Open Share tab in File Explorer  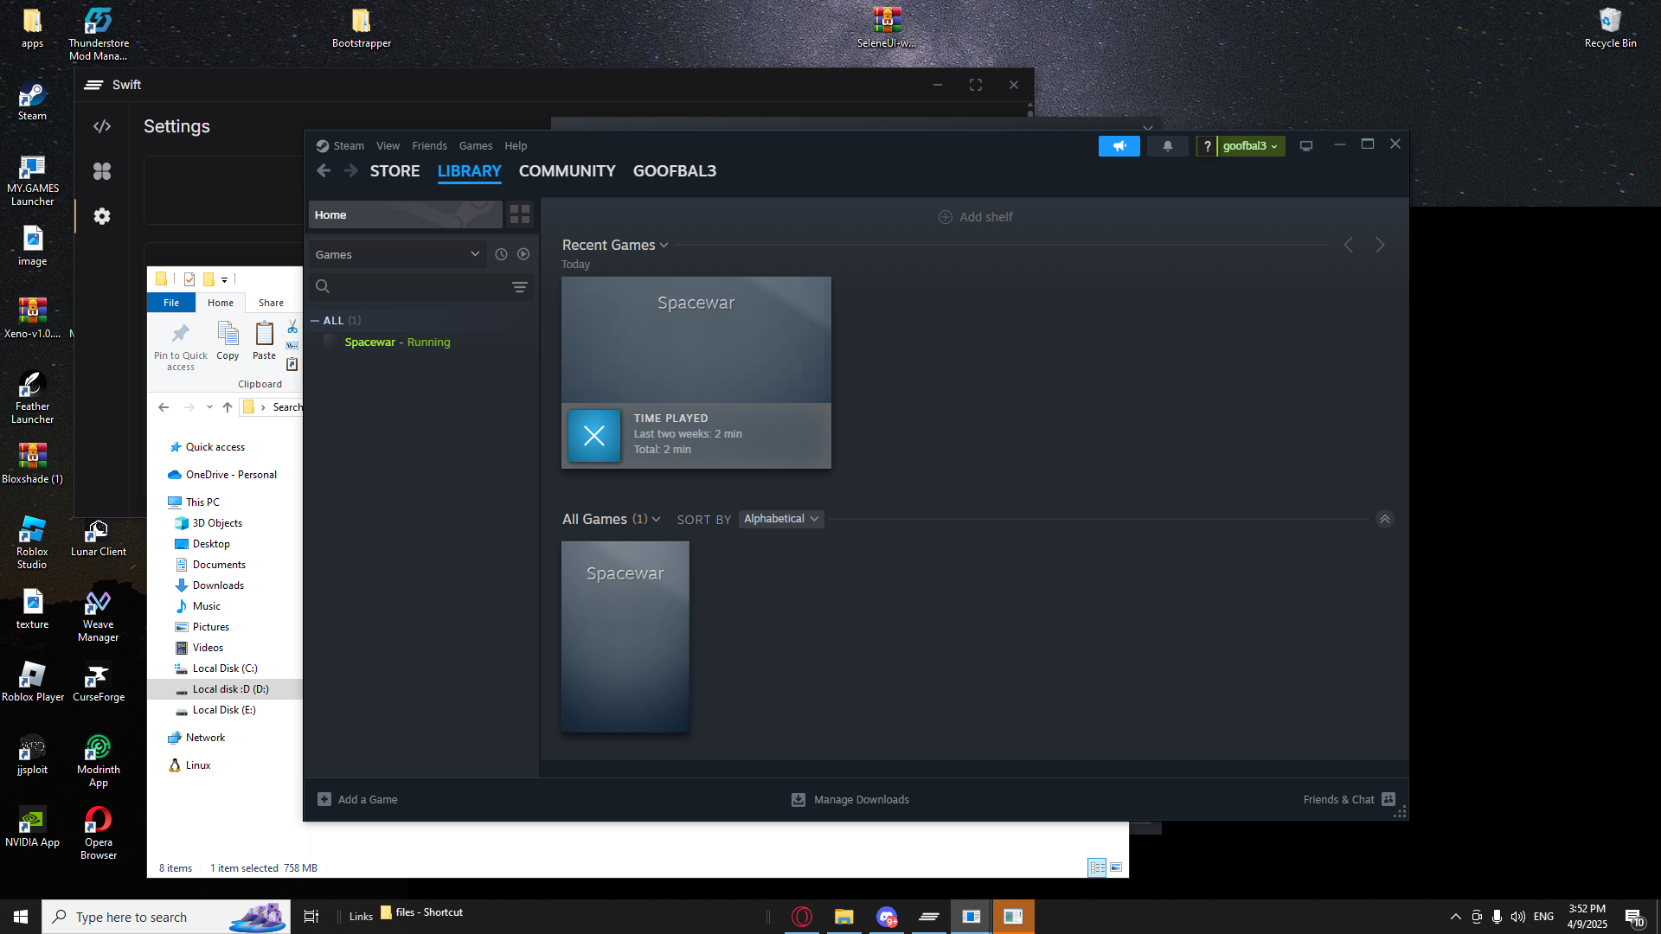pyautogui.click(x=271, y=303)
